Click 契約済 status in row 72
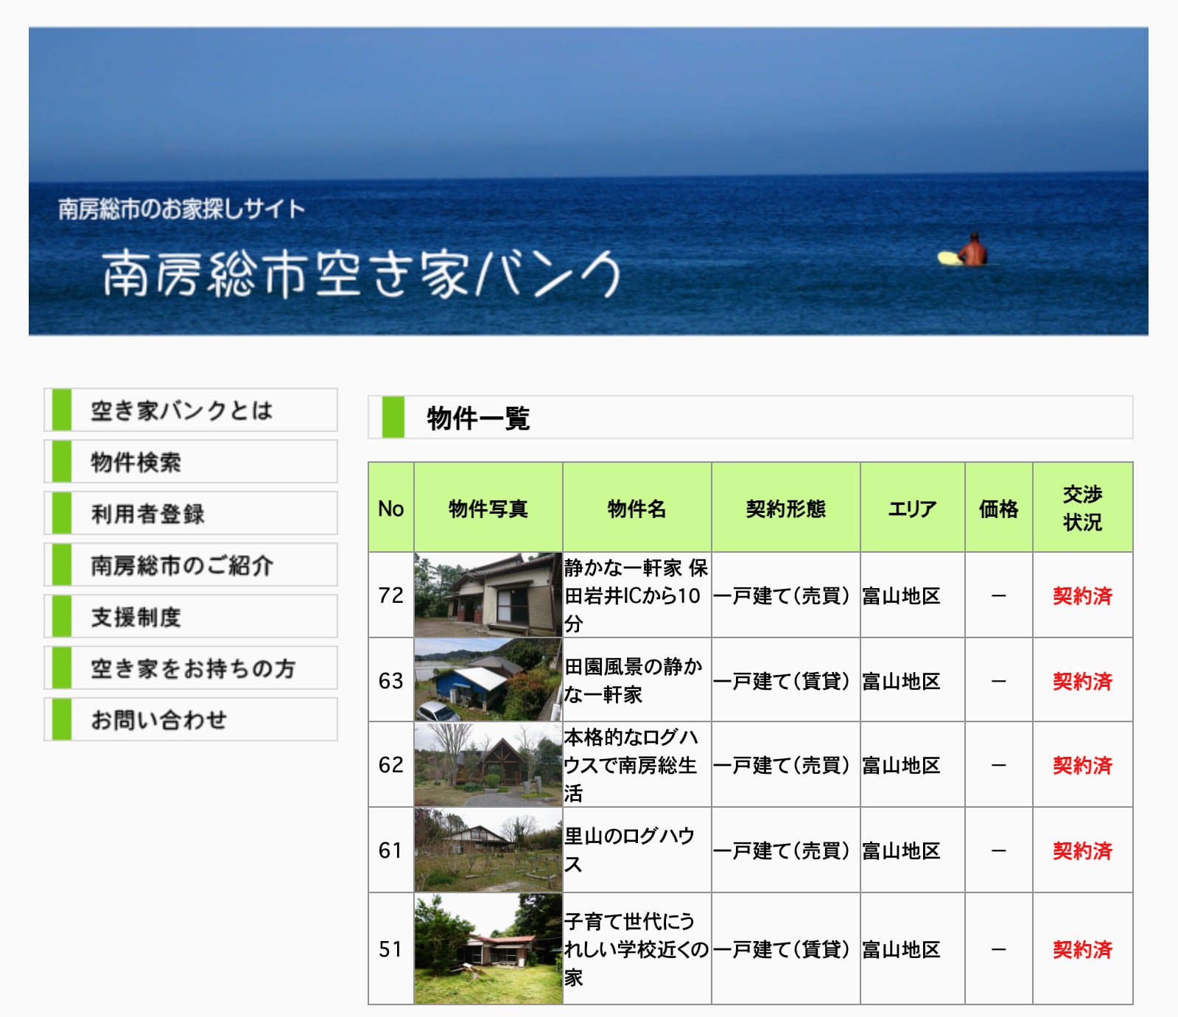 pyautogui.click(x=1082, y=595)
